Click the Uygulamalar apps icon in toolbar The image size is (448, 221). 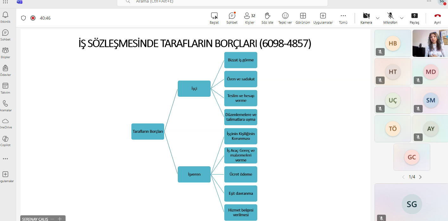(x=323, y=18)
